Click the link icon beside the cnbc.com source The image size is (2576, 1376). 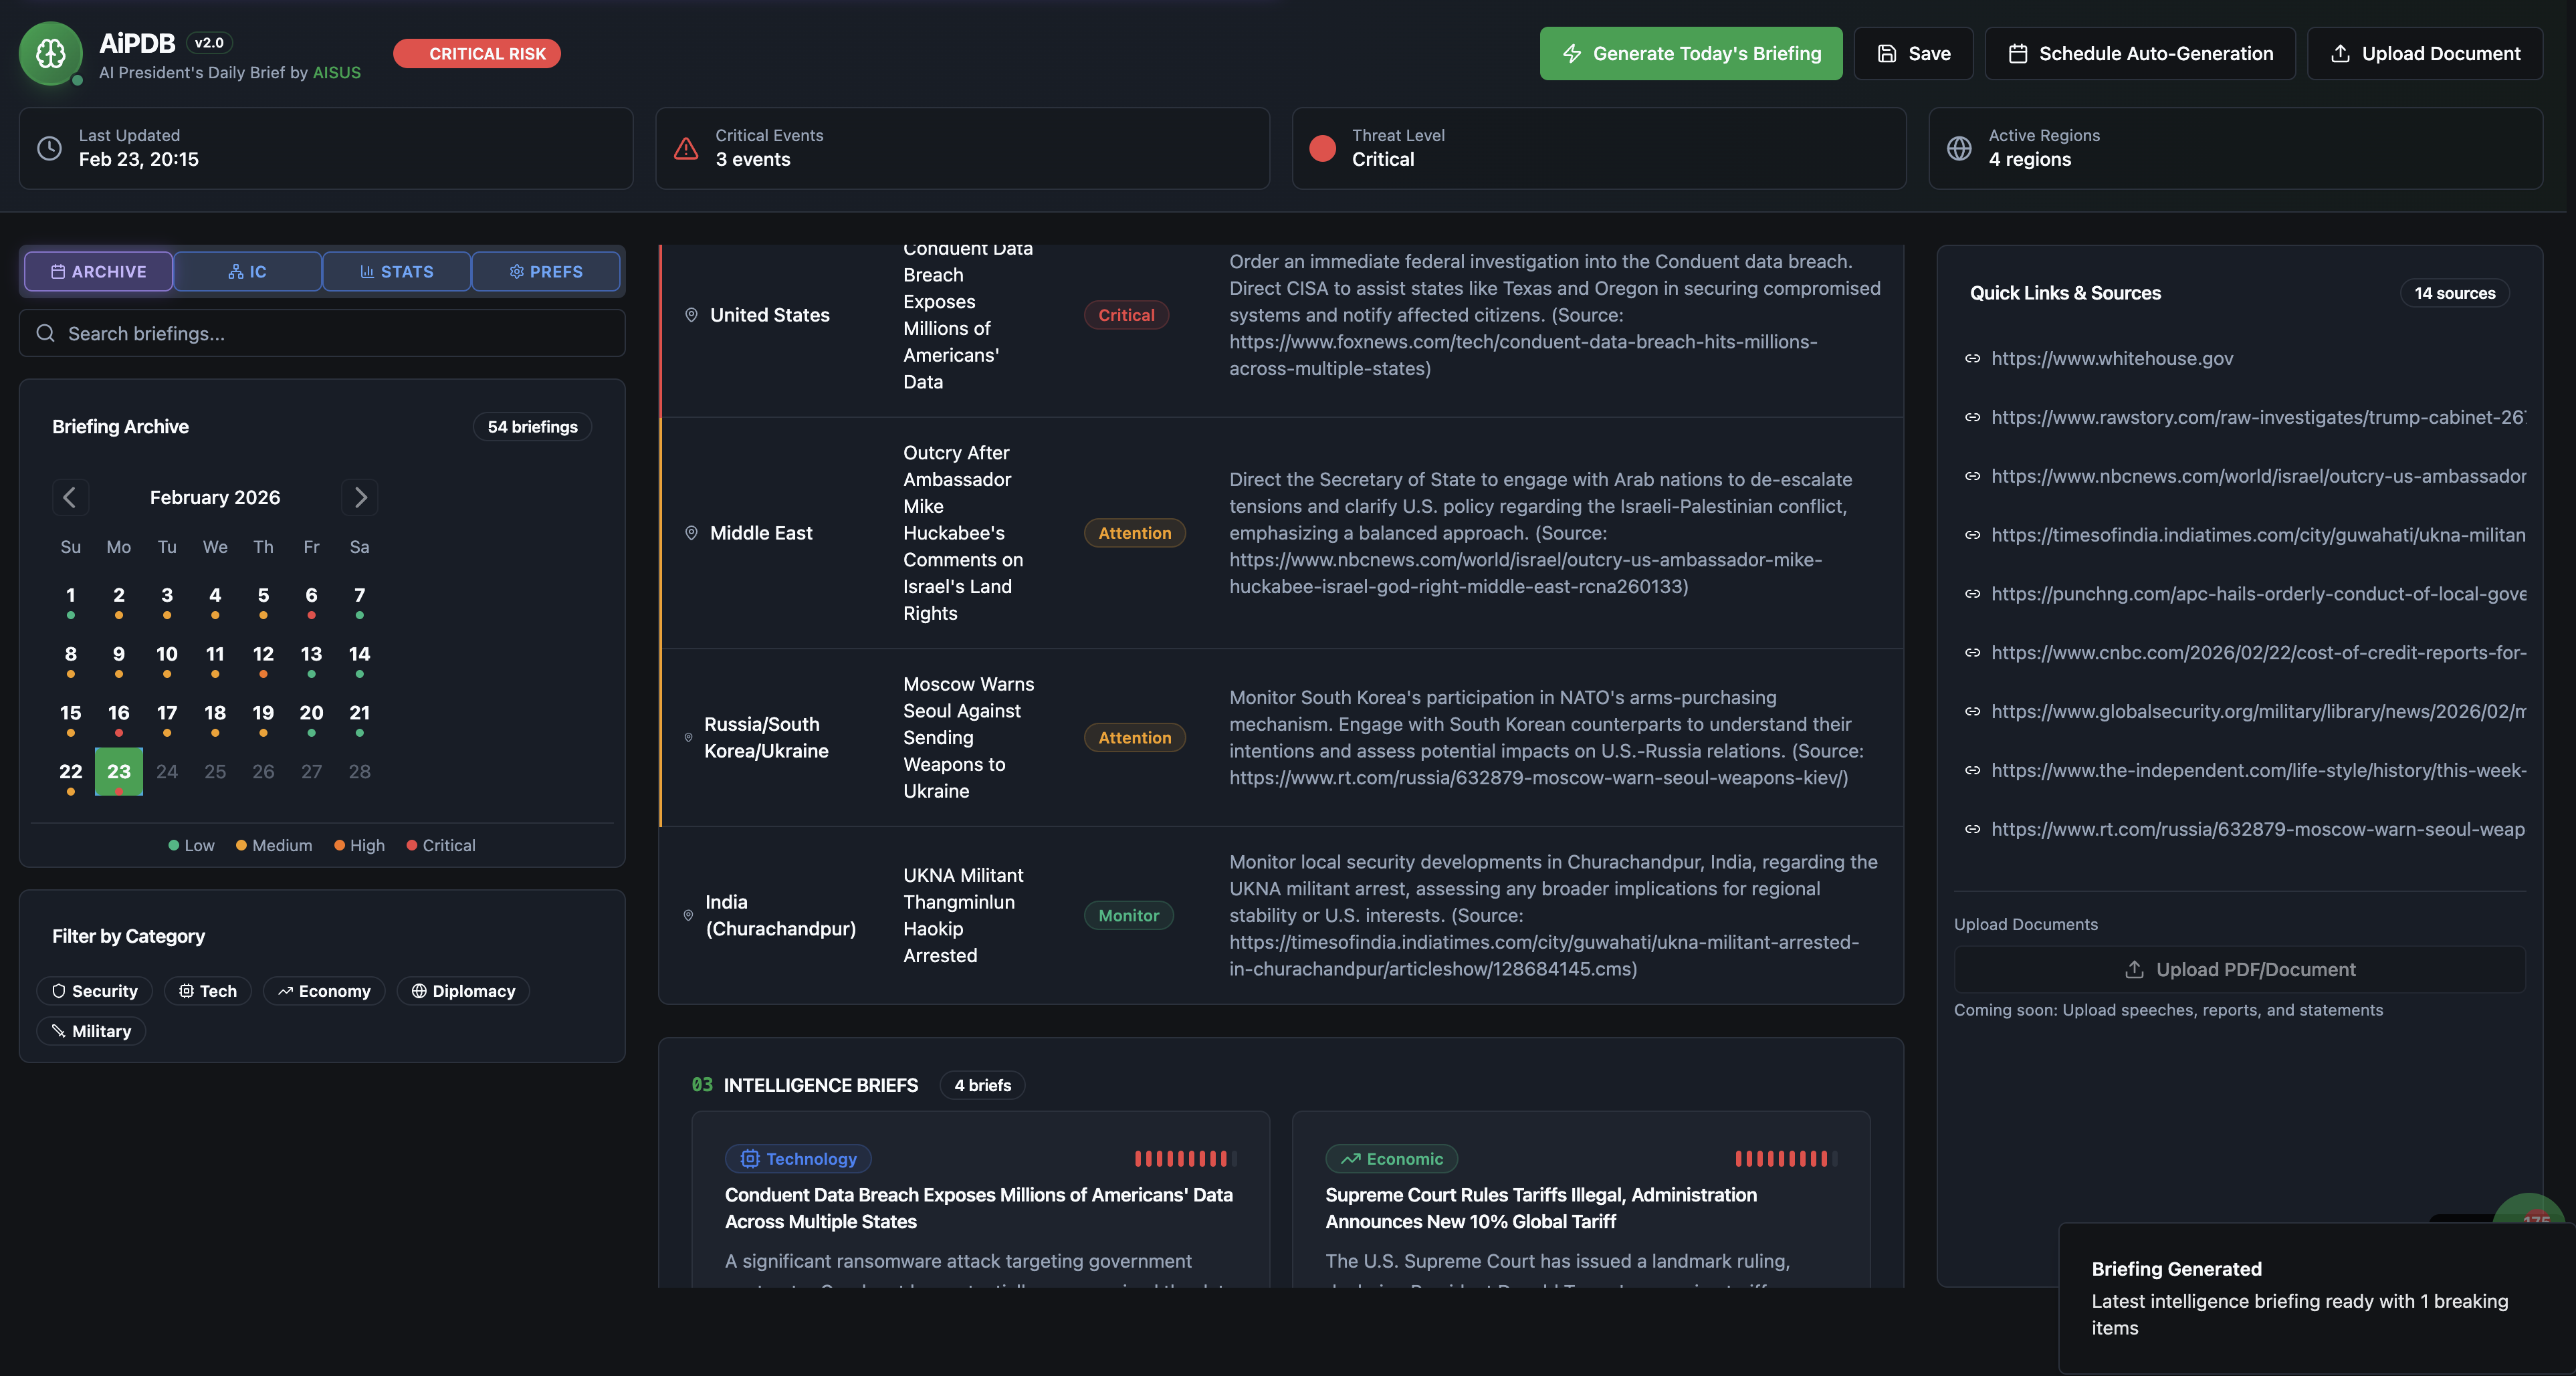pos(1972,653)
